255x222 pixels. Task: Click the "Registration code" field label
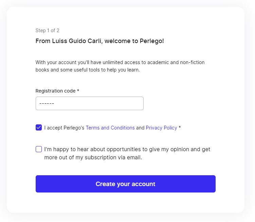(x=56, y=91)
